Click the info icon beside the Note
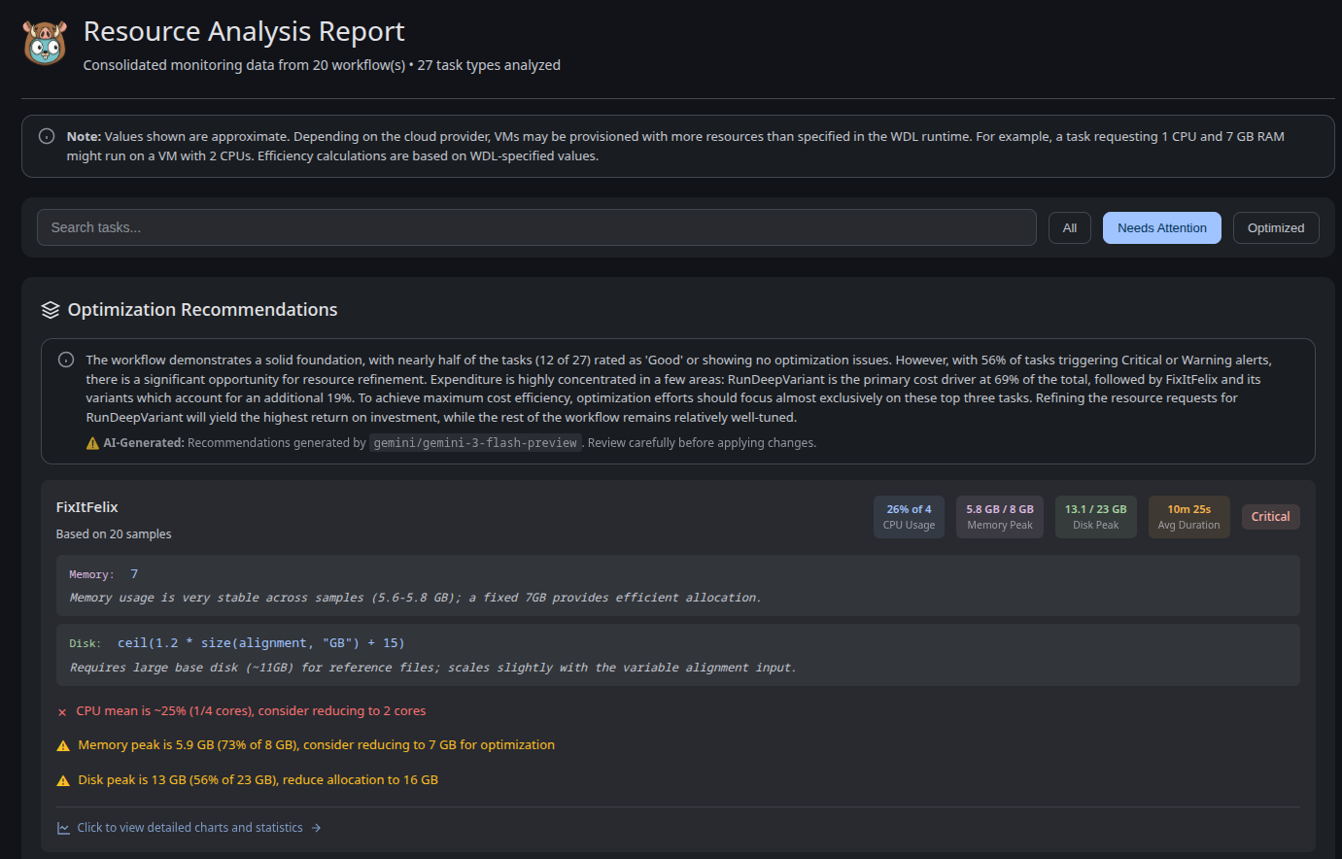The width and height of the screenshot is (1342, 859). coord(47,136)
